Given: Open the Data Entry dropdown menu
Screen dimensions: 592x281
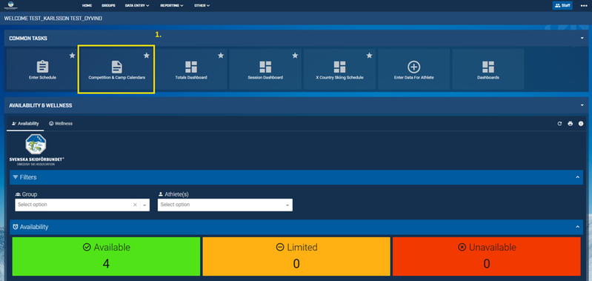Looking at the screenshot, I should pyautogui.click(x=136, y=6).
